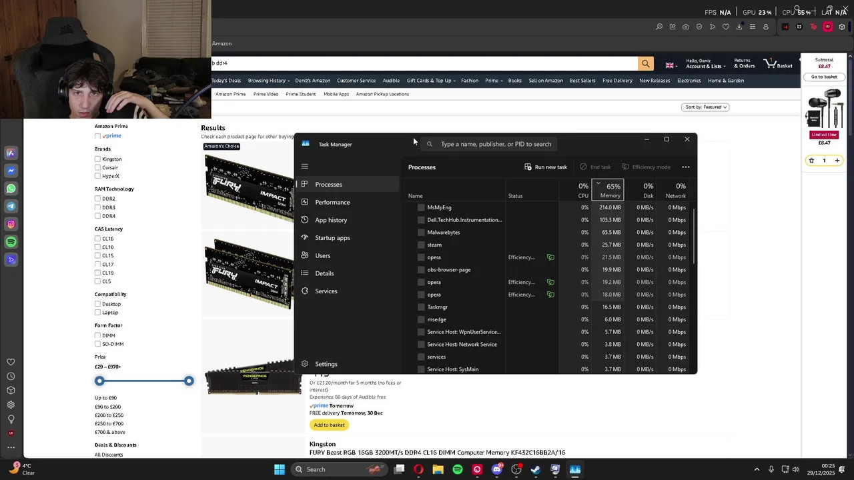Open Amazon language flag selector
Image resolution: width=854 pixels, height=480 pixels.
coord(672,65)
